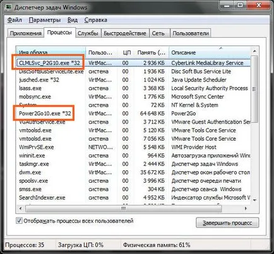
Task: Sort by the 'Память' column header
Action: pyautogui.click(x=152, y=52)
